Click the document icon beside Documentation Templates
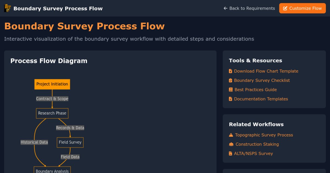330x173 pixels. (x=230, y=99)
